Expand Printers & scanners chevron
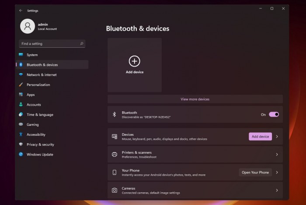This screenshot has width=306, height=205. (x=277, y=155)
